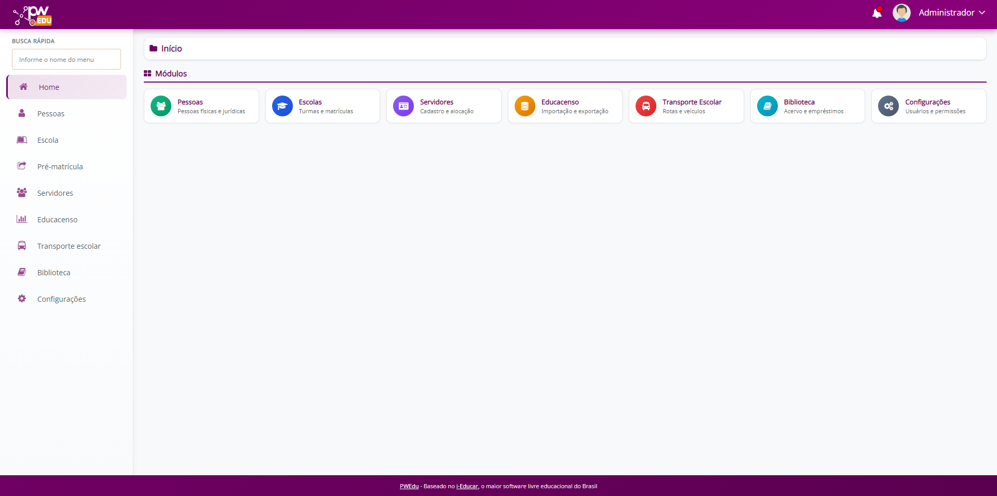Open the Transporte Escolar module card
The width and height of the screenshot is (997, 496).
(x=686, y=105)
